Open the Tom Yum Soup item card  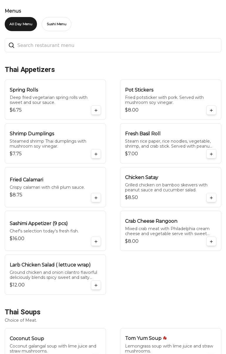171,341
